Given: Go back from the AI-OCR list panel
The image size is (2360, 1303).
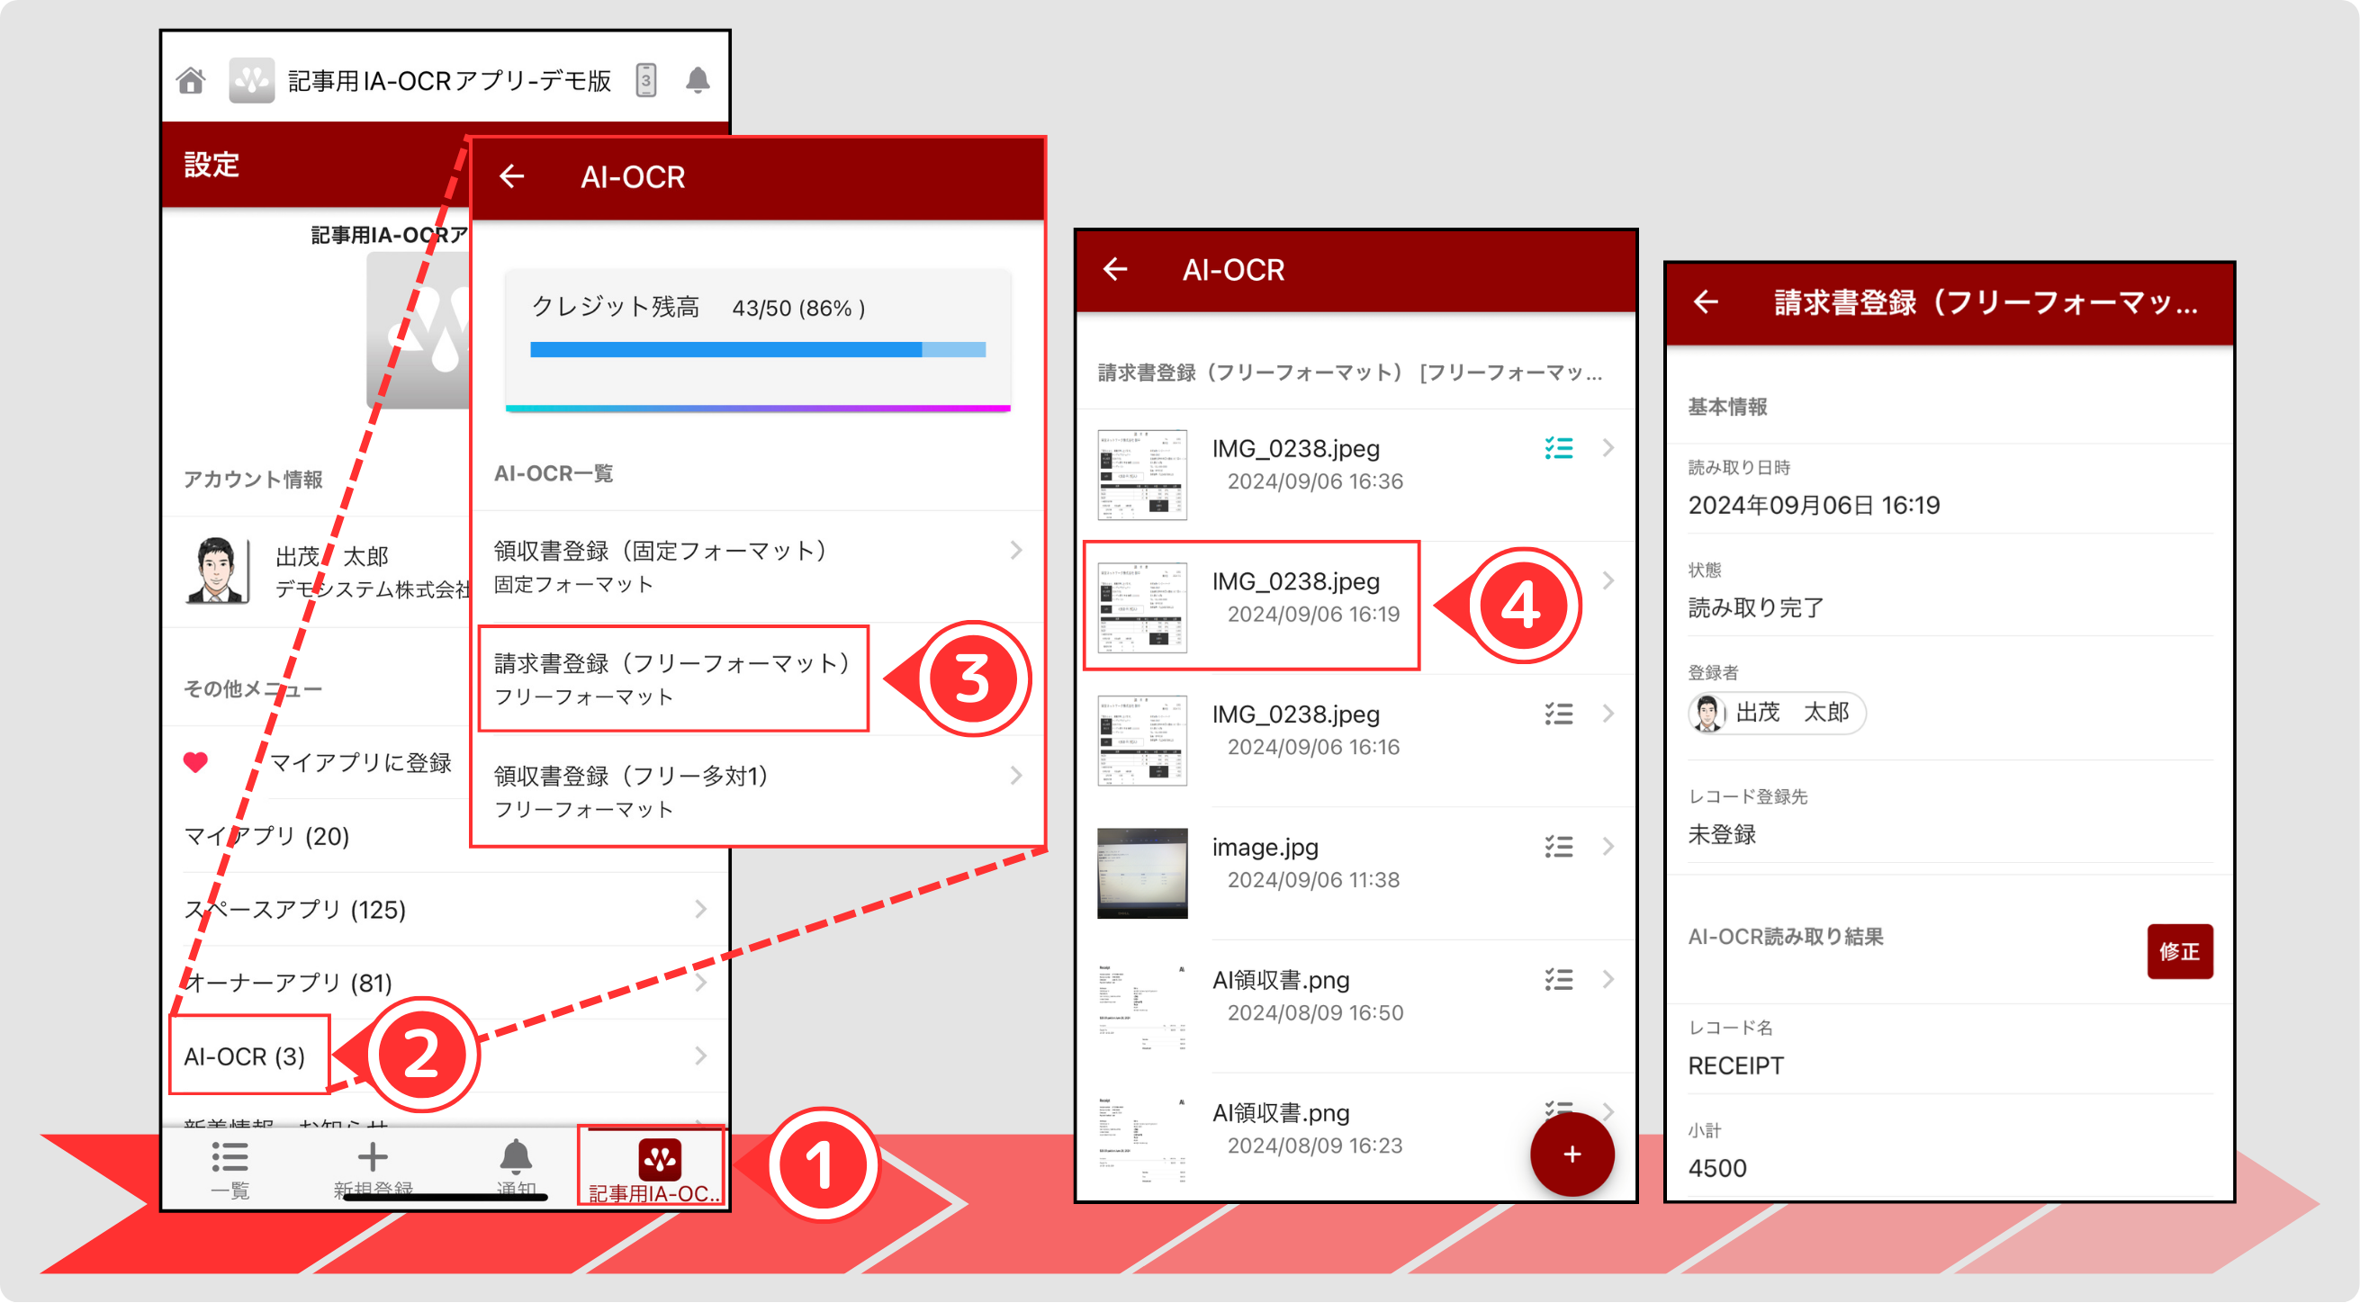Looking at the screenshot, I should [x=512, y=175].
